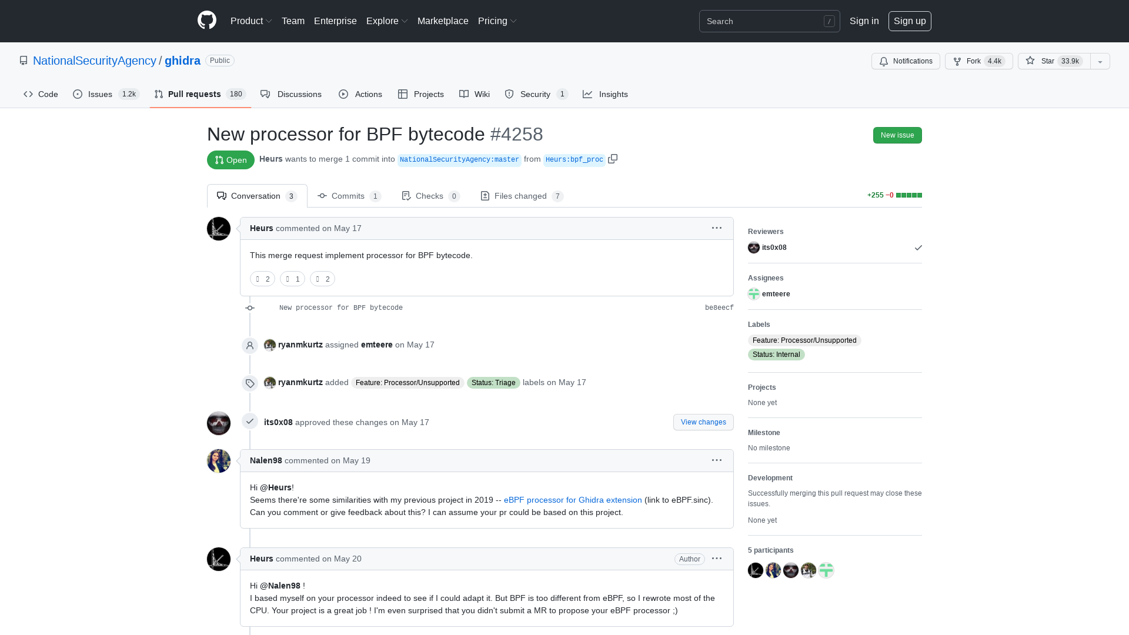Image resolution: width=1129 pixels, height=635 pixels.
Task: Click the first reaction button with count 2
Action: [x=262, y=279]
